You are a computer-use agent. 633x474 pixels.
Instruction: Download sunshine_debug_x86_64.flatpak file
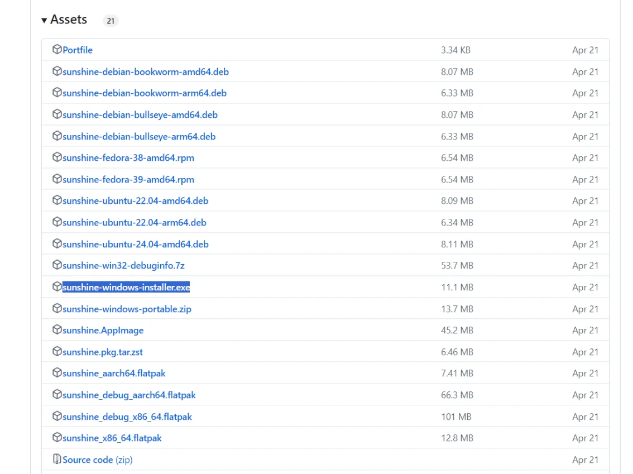(127, 417)
